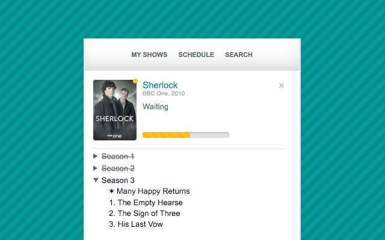Expand the Season 2 arrow
385x240 pixels.
96,168
